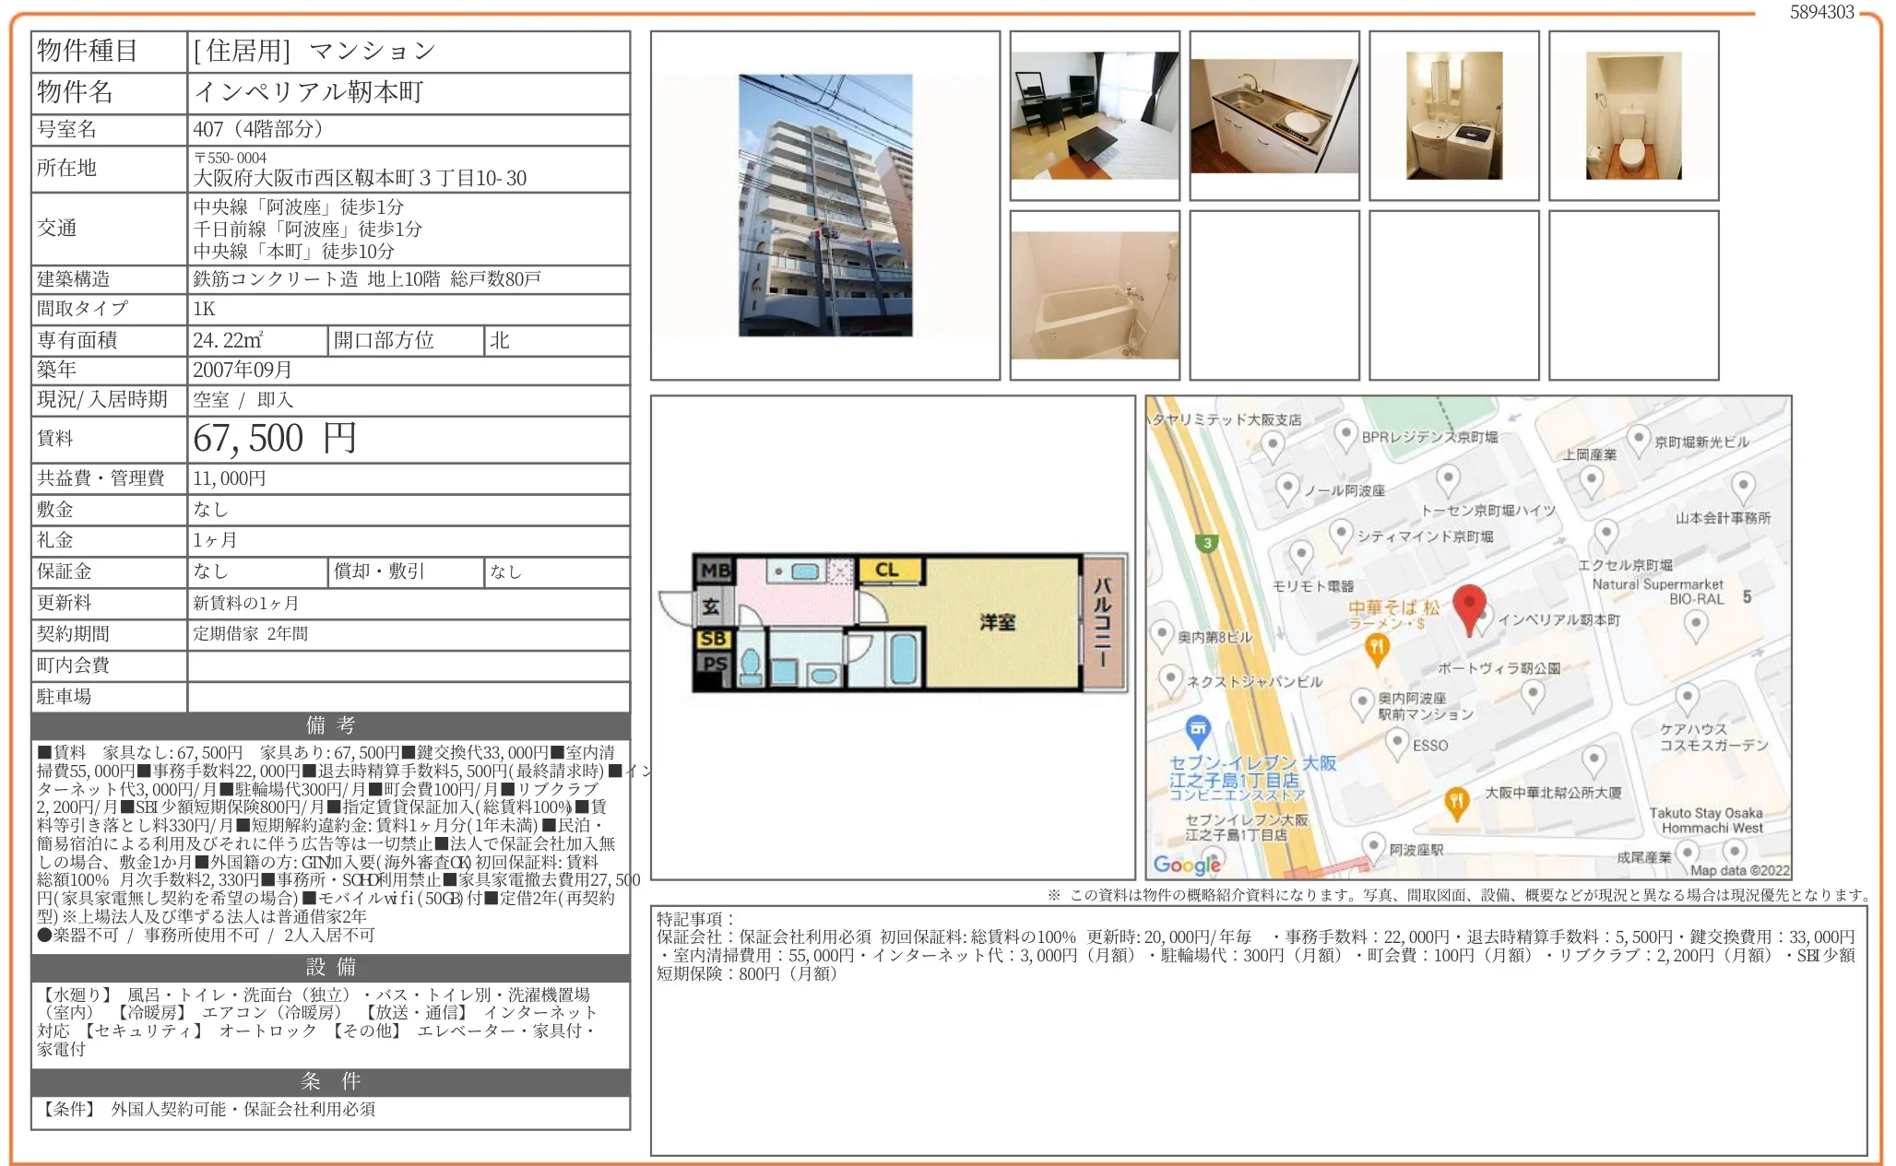
Task: Click the red Imperial Utsubohonmachi map pin
Action: click(x=1468, y=607)
